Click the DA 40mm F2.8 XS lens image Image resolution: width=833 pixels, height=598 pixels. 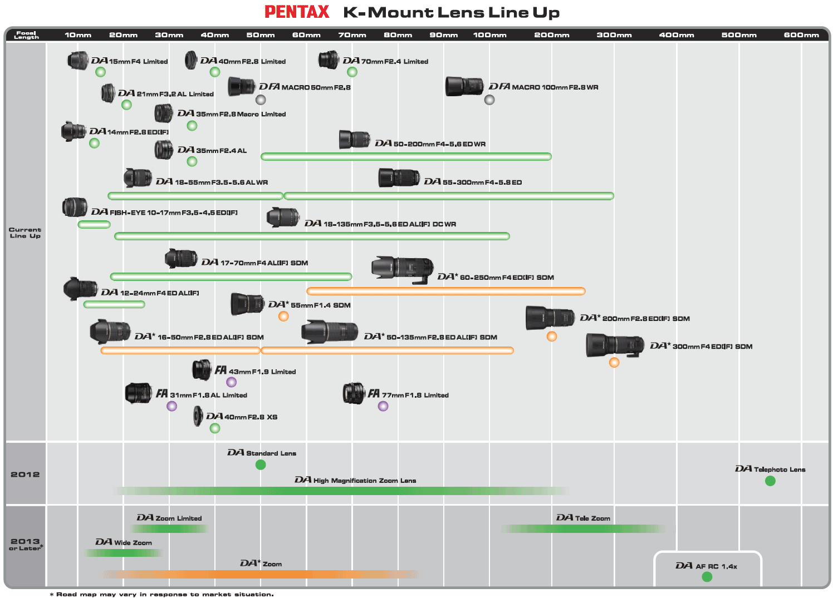click(x=198, y=416)
